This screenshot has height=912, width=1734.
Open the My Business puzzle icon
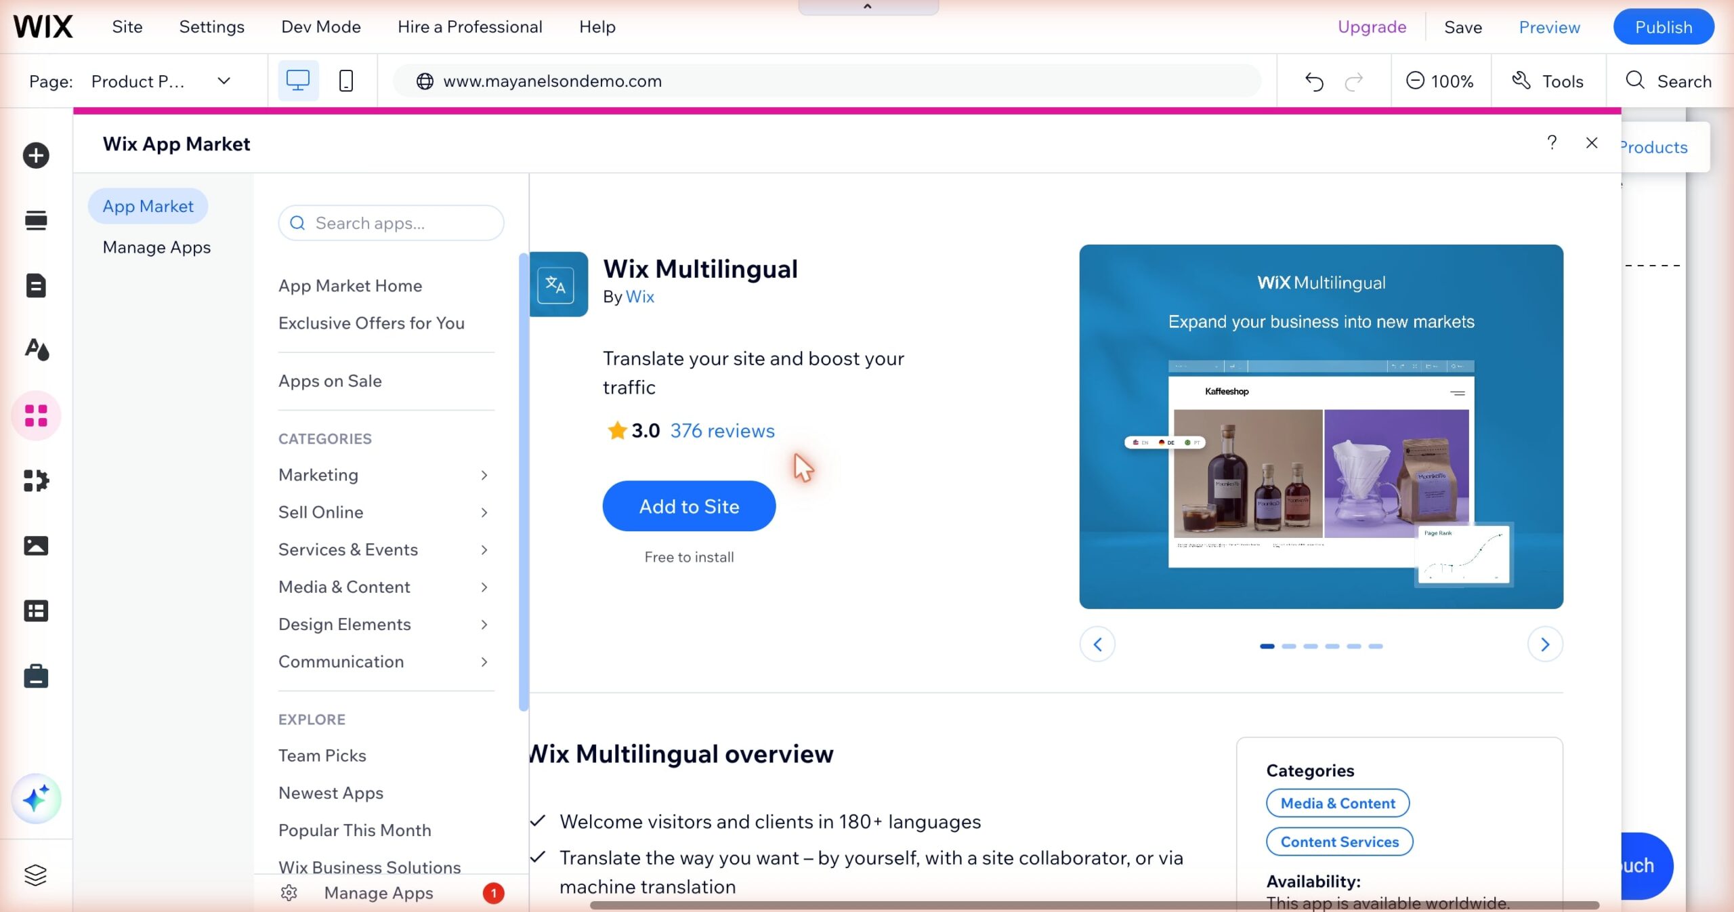point(36,480)
